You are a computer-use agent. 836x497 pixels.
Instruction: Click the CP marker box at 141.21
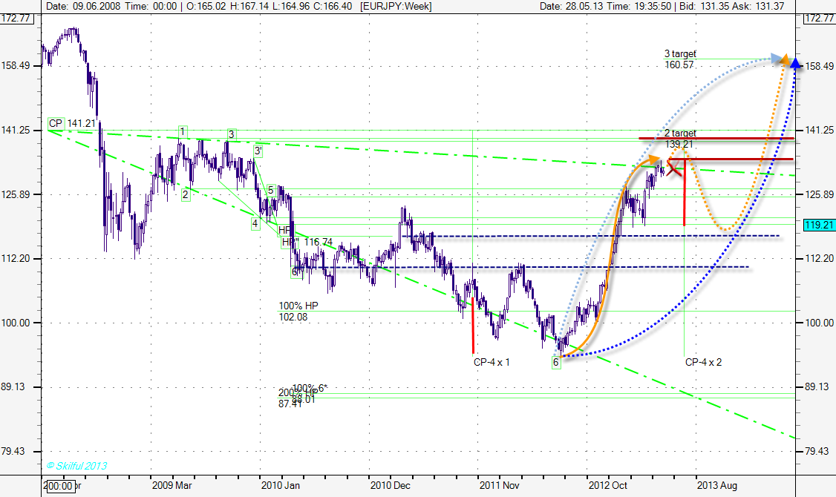(x=56, y=123)
